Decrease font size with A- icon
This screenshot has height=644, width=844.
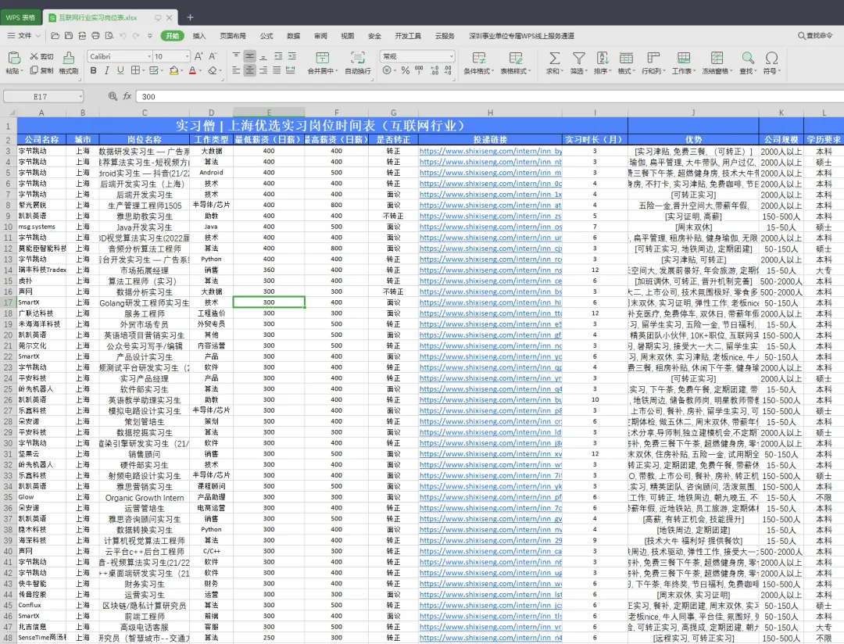click(213, 56)
